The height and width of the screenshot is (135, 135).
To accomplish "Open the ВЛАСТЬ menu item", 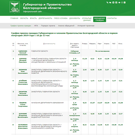I will point(33,18).
